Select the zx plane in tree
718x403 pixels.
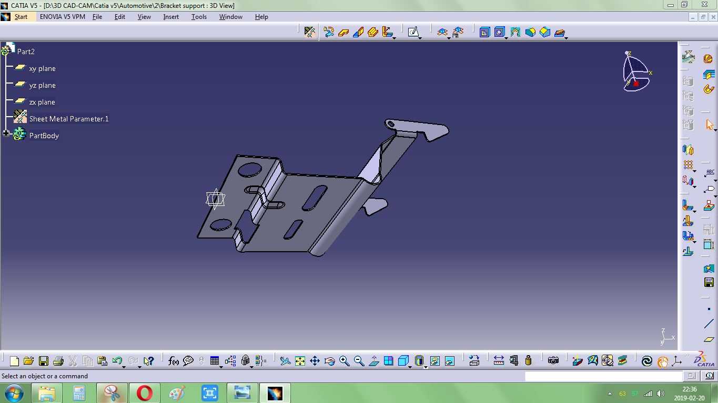(42, 102)
